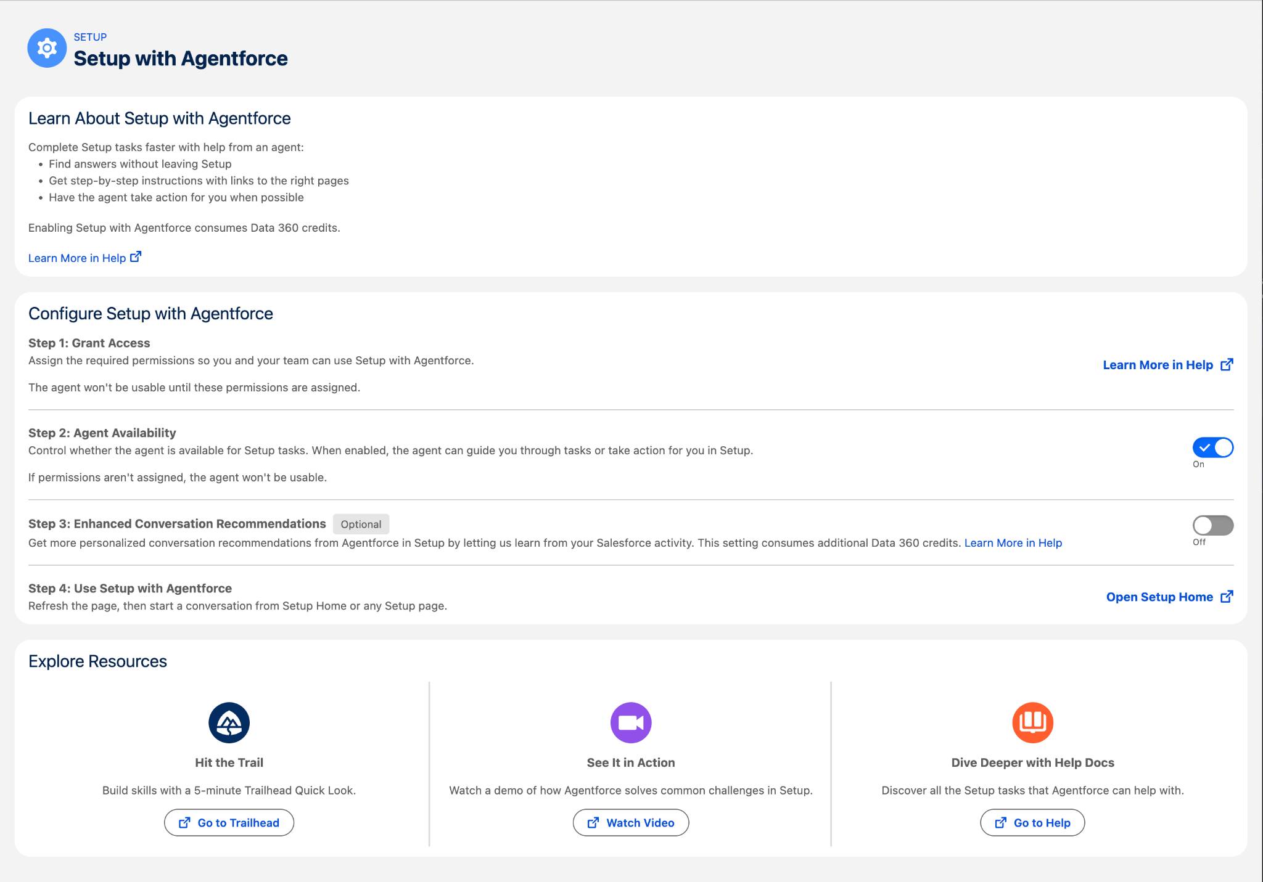
Task: Click the Hit the Trail heading
Action: pos(229,762)
